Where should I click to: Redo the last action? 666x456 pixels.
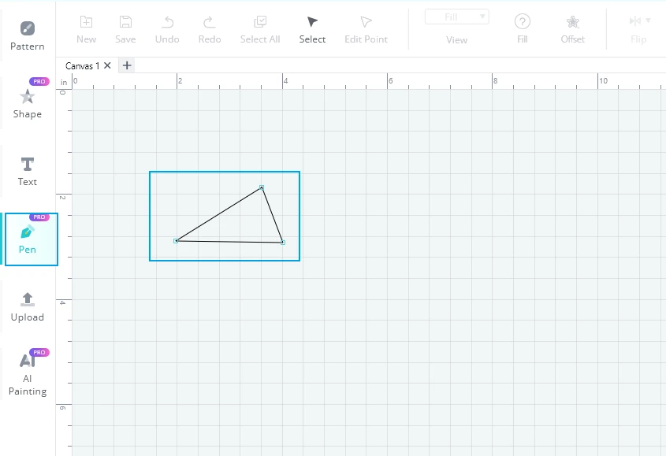[x=210, y=30]
